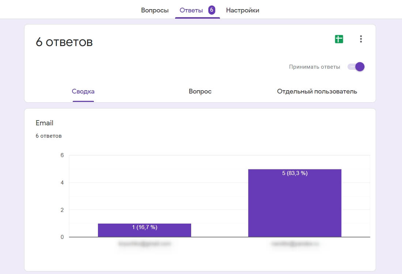The width and height of the screenshot is (402, 274).
Task: Select the Ответы tab
Action: 191,10
